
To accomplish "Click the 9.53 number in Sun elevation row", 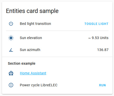I will click(95, 38).
